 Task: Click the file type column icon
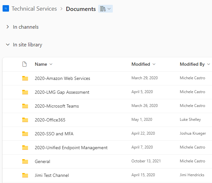(24, 64)
